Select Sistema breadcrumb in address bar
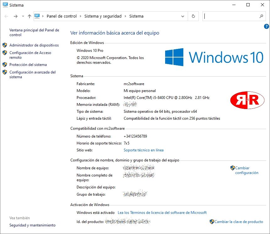 tap(136, 16)
